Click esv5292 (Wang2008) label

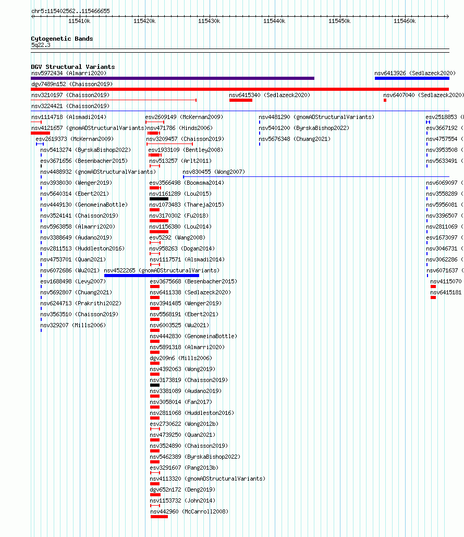click(177, 237)
